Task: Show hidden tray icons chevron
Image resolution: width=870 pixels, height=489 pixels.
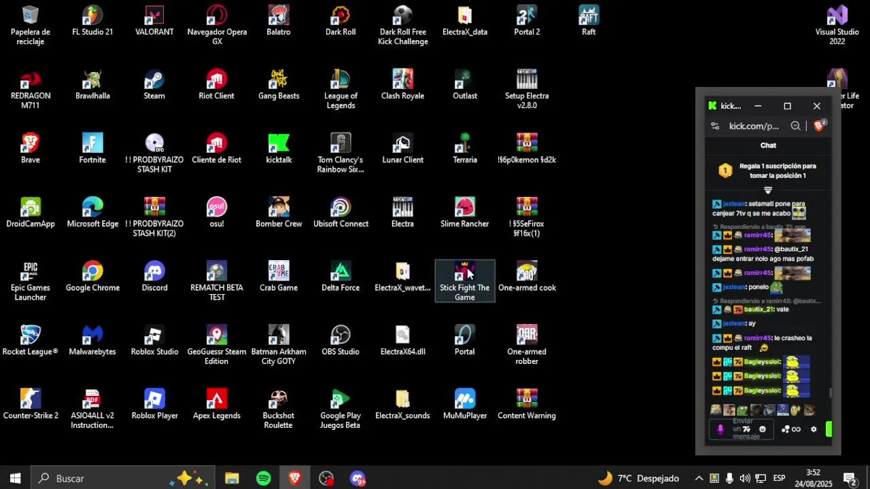Action: click(x=699, y=478)
